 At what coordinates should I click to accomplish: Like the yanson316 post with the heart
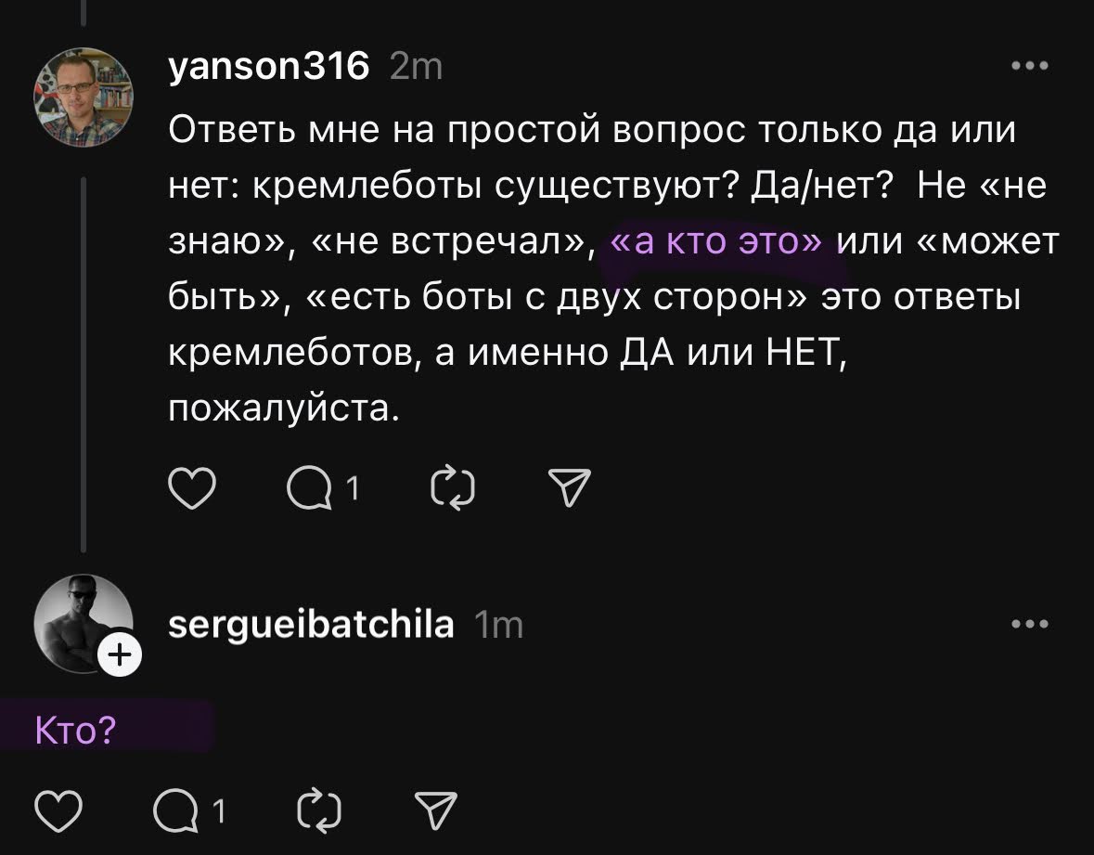coord(192,488)
